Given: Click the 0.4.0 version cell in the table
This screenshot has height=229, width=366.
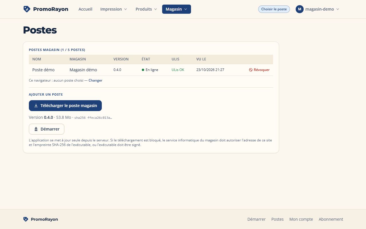Looking at the screenshot, I should tap(117, 70).
